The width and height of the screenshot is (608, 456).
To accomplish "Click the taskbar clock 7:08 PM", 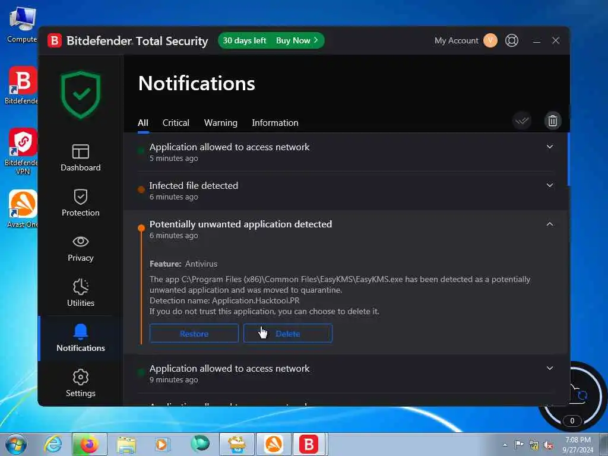I will click(x=578, y=440).
